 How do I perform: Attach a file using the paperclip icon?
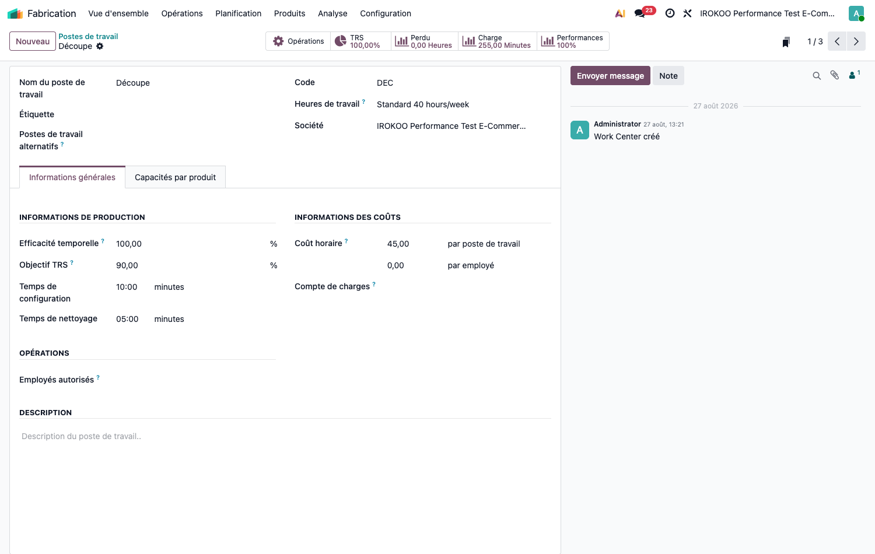click(835, 75)
